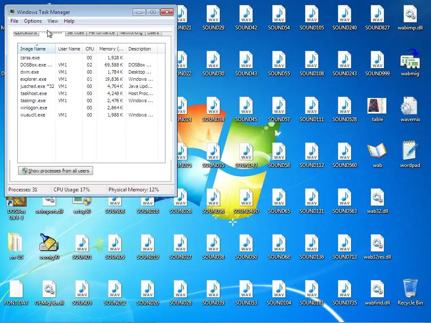Image resolution: width=431 pixels, height=323 pixels.
Task: Open the View menu in Task Manager
Action: click(x=53, y=21)
